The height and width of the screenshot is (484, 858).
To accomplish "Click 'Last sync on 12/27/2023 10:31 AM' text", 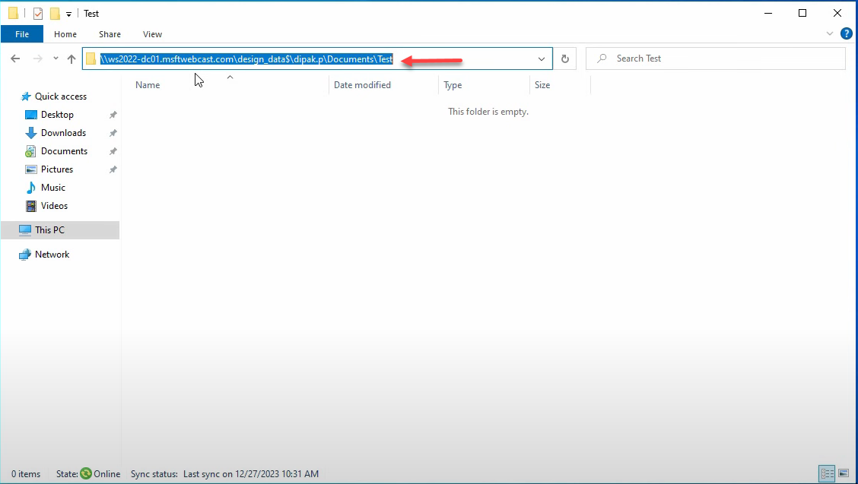I will [250, 474].
